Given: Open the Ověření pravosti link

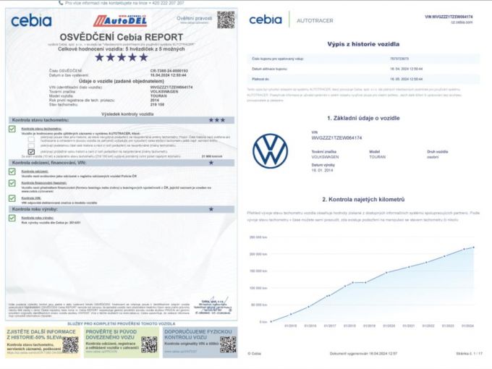Looking at the screenshot, I should [x=194, y=19].
